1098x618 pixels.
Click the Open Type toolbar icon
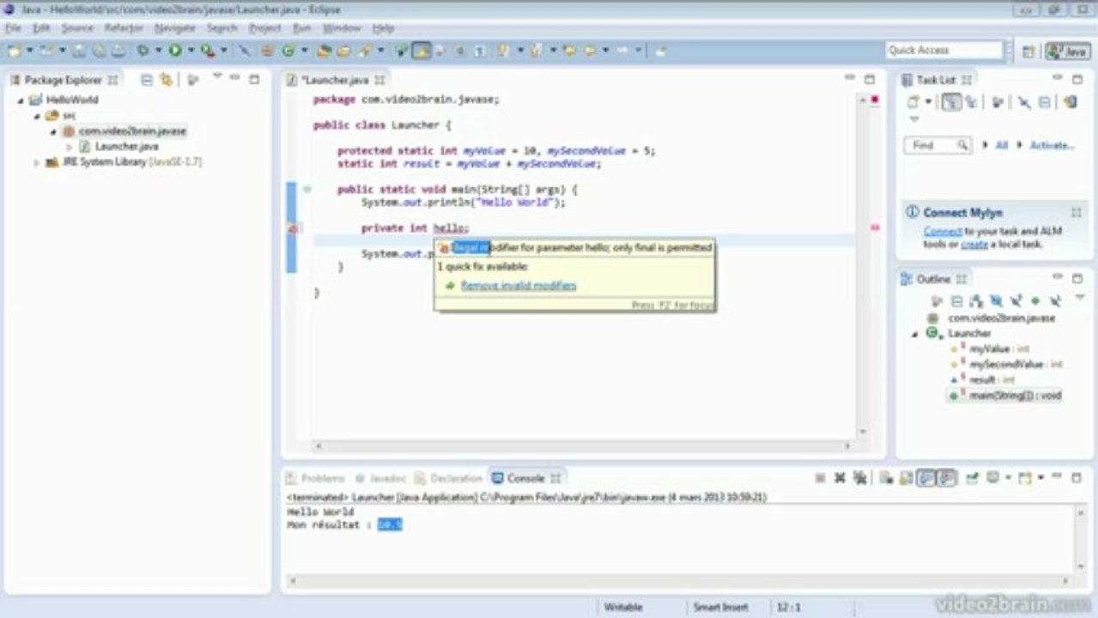pyautogui.click(x=325, y=51)
